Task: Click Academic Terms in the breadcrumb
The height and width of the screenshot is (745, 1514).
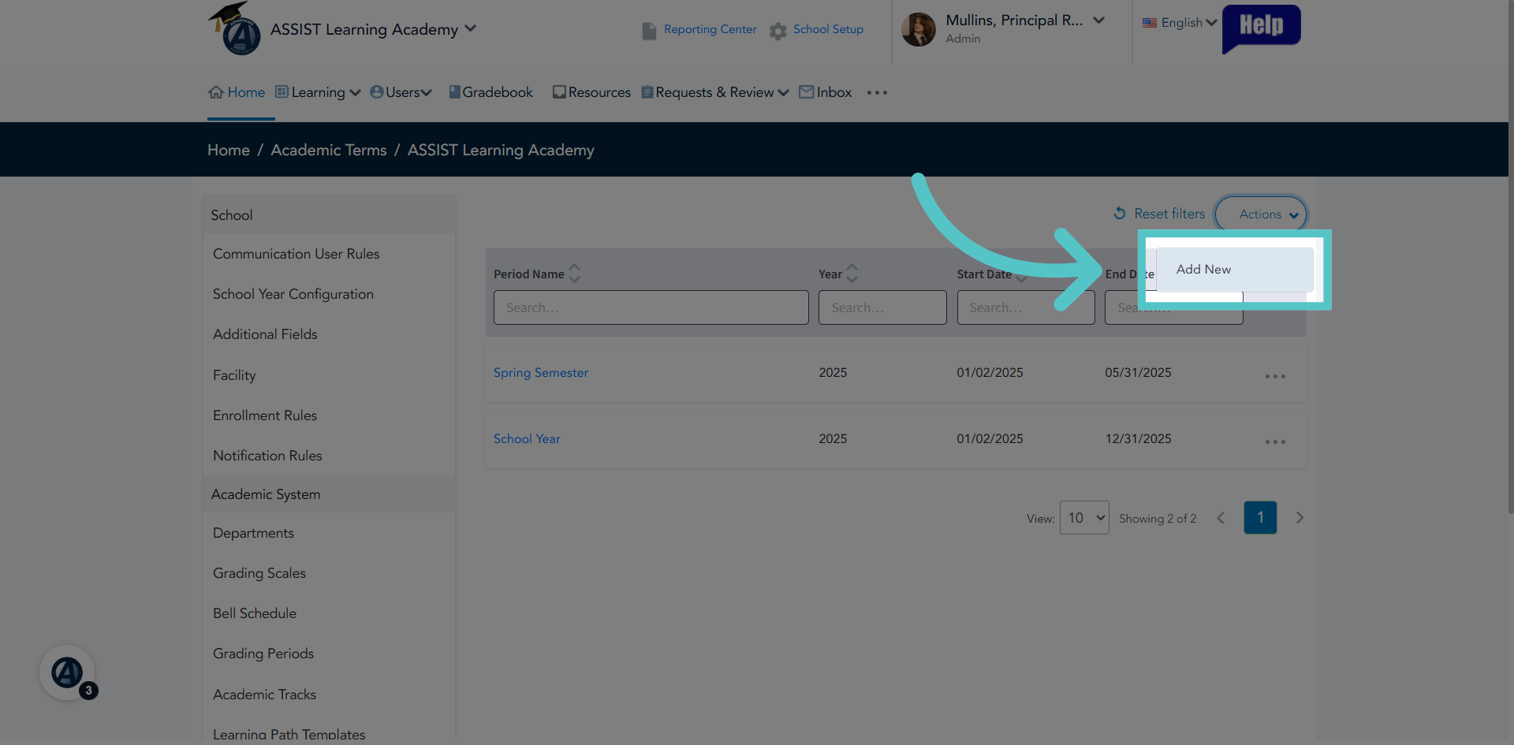Action: click(329, 150)
